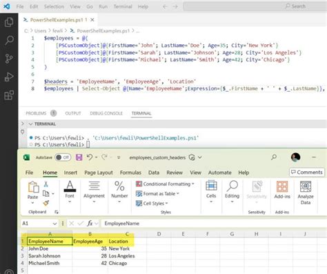Click the Insert Function fx icon
The image size is (327, 274).
click(90, 224)
